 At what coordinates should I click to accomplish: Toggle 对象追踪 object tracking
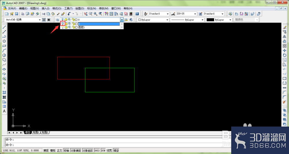(x=88, y=151)
